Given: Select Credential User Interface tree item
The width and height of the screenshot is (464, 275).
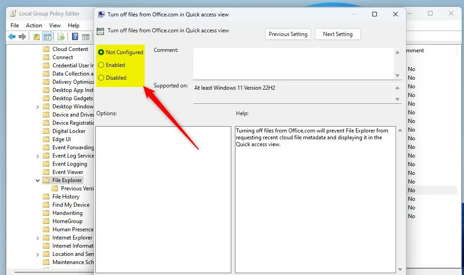Looking at the screenshot, I should click(73, 66).
